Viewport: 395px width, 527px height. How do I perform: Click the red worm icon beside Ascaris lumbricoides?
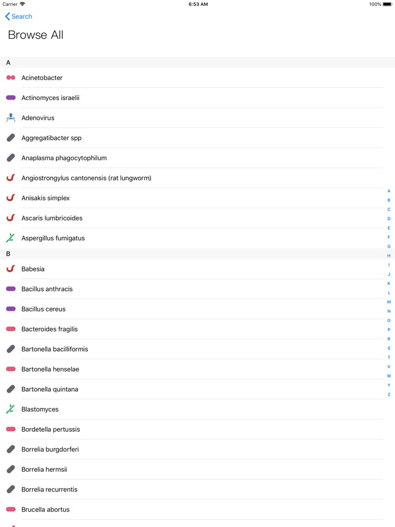[x=10, y=218]
